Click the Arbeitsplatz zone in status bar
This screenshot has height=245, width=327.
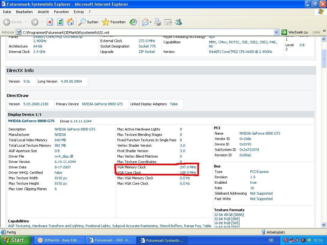(x=273, y=232)
